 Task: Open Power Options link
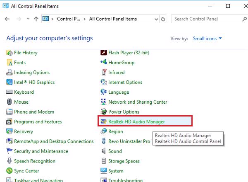point(124,112)
